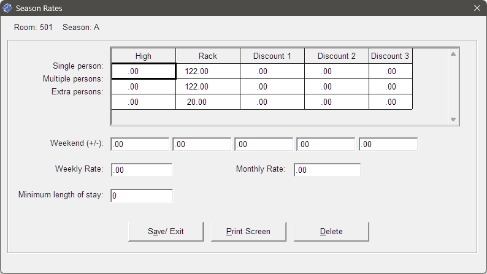Click the Monthly Rate input field
The height and width of the screenshot is (274, 487).
(328, 170)
